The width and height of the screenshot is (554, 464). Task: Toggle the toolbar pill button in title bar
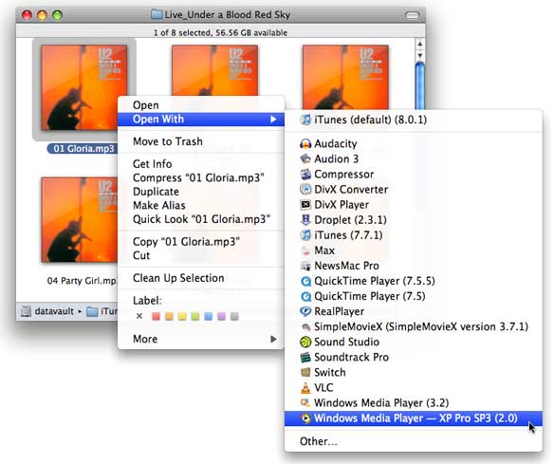pos(412,15)
